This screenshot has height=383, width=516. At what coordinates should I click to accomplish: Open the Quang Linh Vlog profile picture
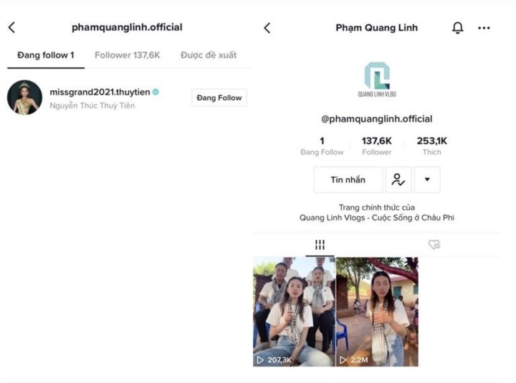click(x=377, y=79)
